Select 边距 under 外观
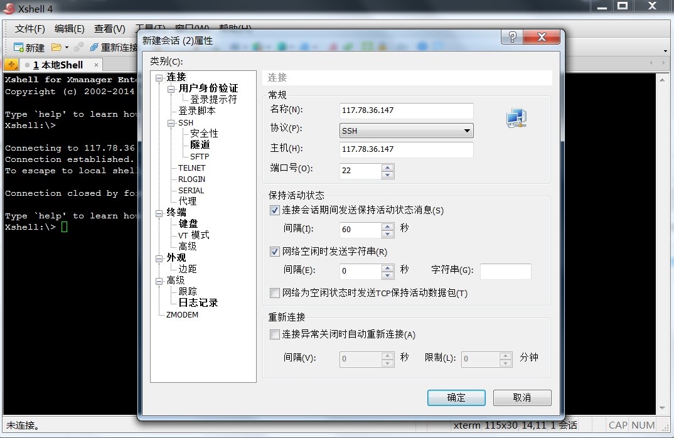Image resolution: width=674 pixels, height=438 pixels. point(188,269)
